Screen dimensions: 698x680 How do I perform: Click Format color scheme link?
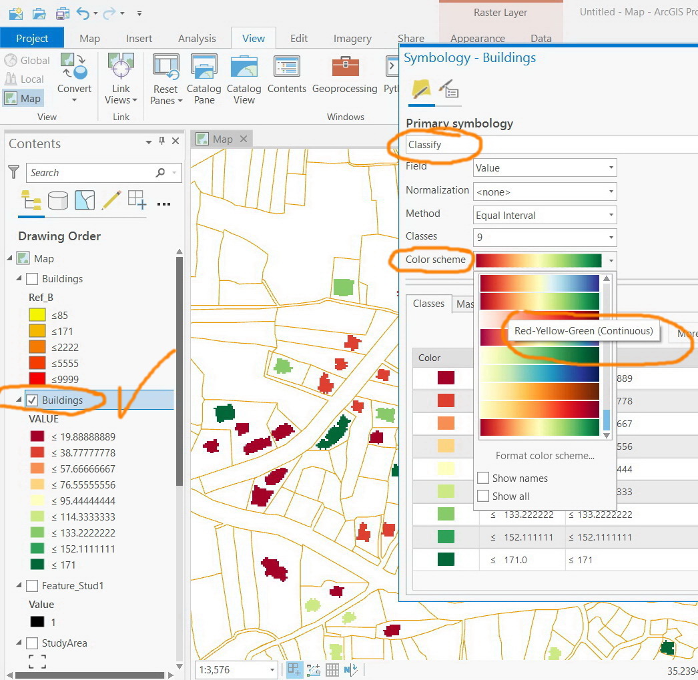[545, 455]
